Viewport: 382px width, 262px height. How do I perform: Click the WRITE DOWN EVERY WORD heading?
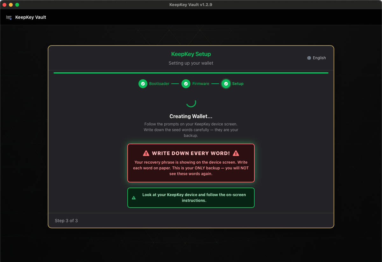coord(191,153)
